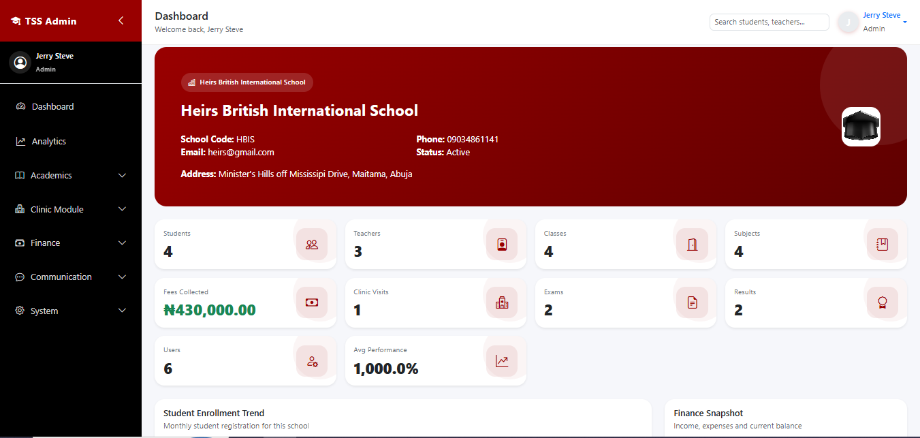The image size is (920, 438).
Task: Click the Fees Collected cash icon
Action: click(312, 302)
